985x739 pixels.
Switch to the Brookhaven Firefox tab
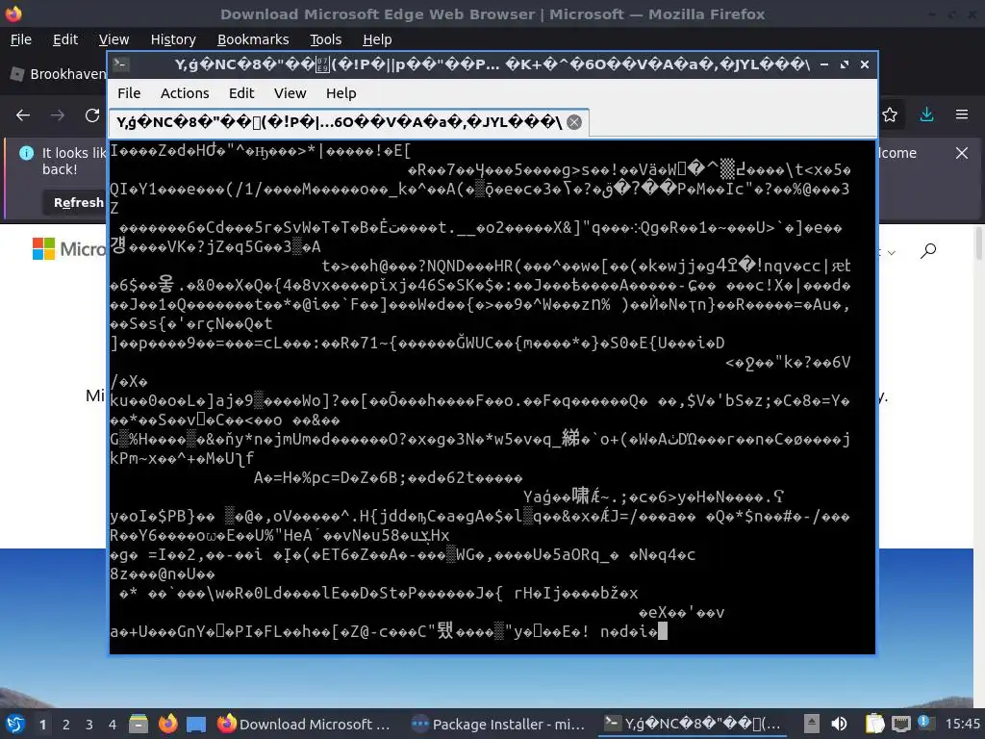pyautogui.click(x=58, y=74)
